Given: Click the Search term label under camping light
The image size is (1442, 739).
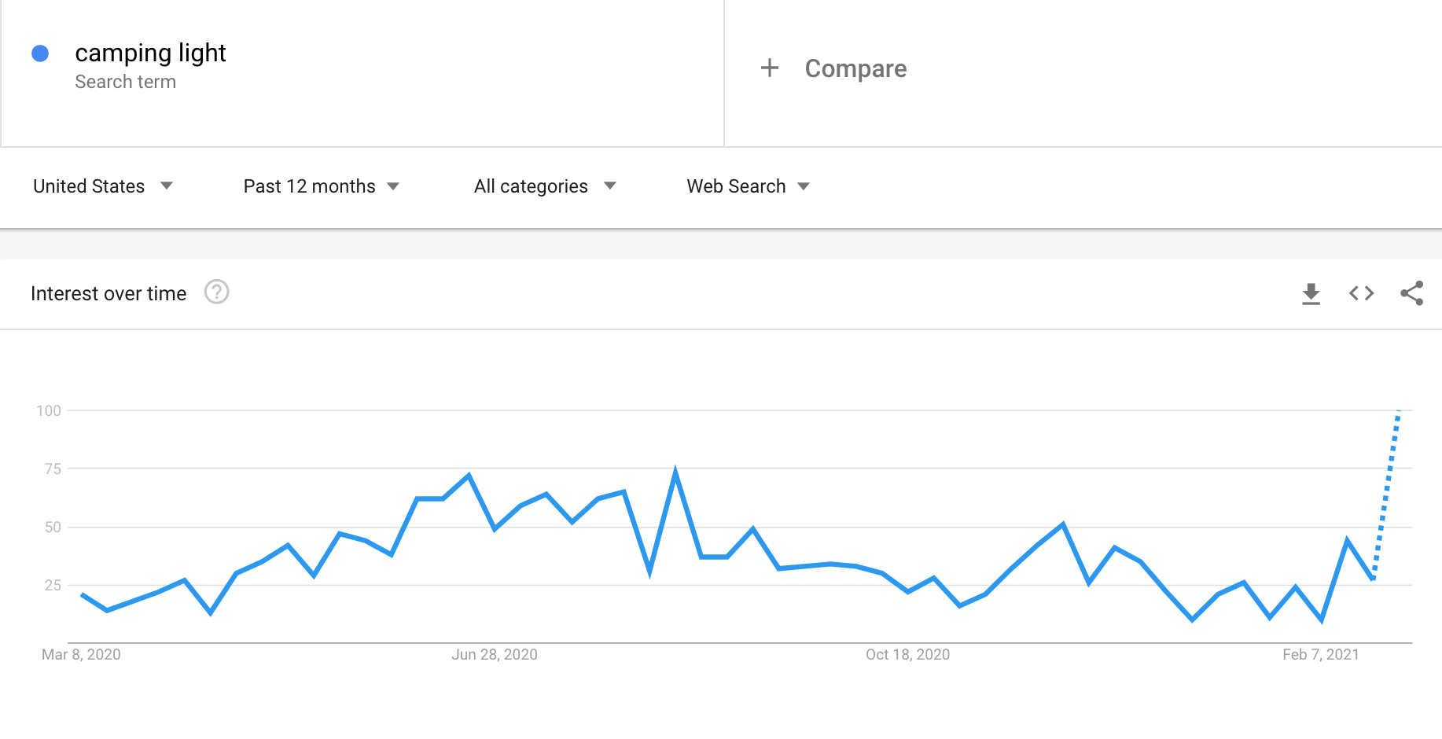Looking at the screenshot, I should (x=125, y=82).
